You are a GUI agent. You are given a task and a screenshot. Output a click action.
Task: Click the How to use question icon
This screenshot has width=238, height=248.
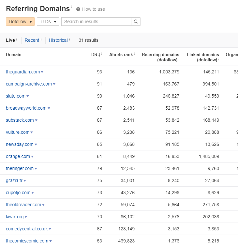78,9
